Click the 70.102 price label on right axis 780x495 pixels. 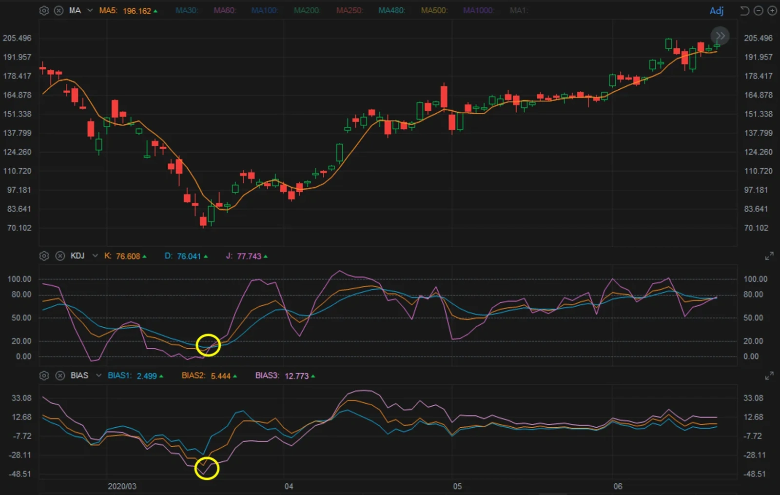[x=756, y=228]
